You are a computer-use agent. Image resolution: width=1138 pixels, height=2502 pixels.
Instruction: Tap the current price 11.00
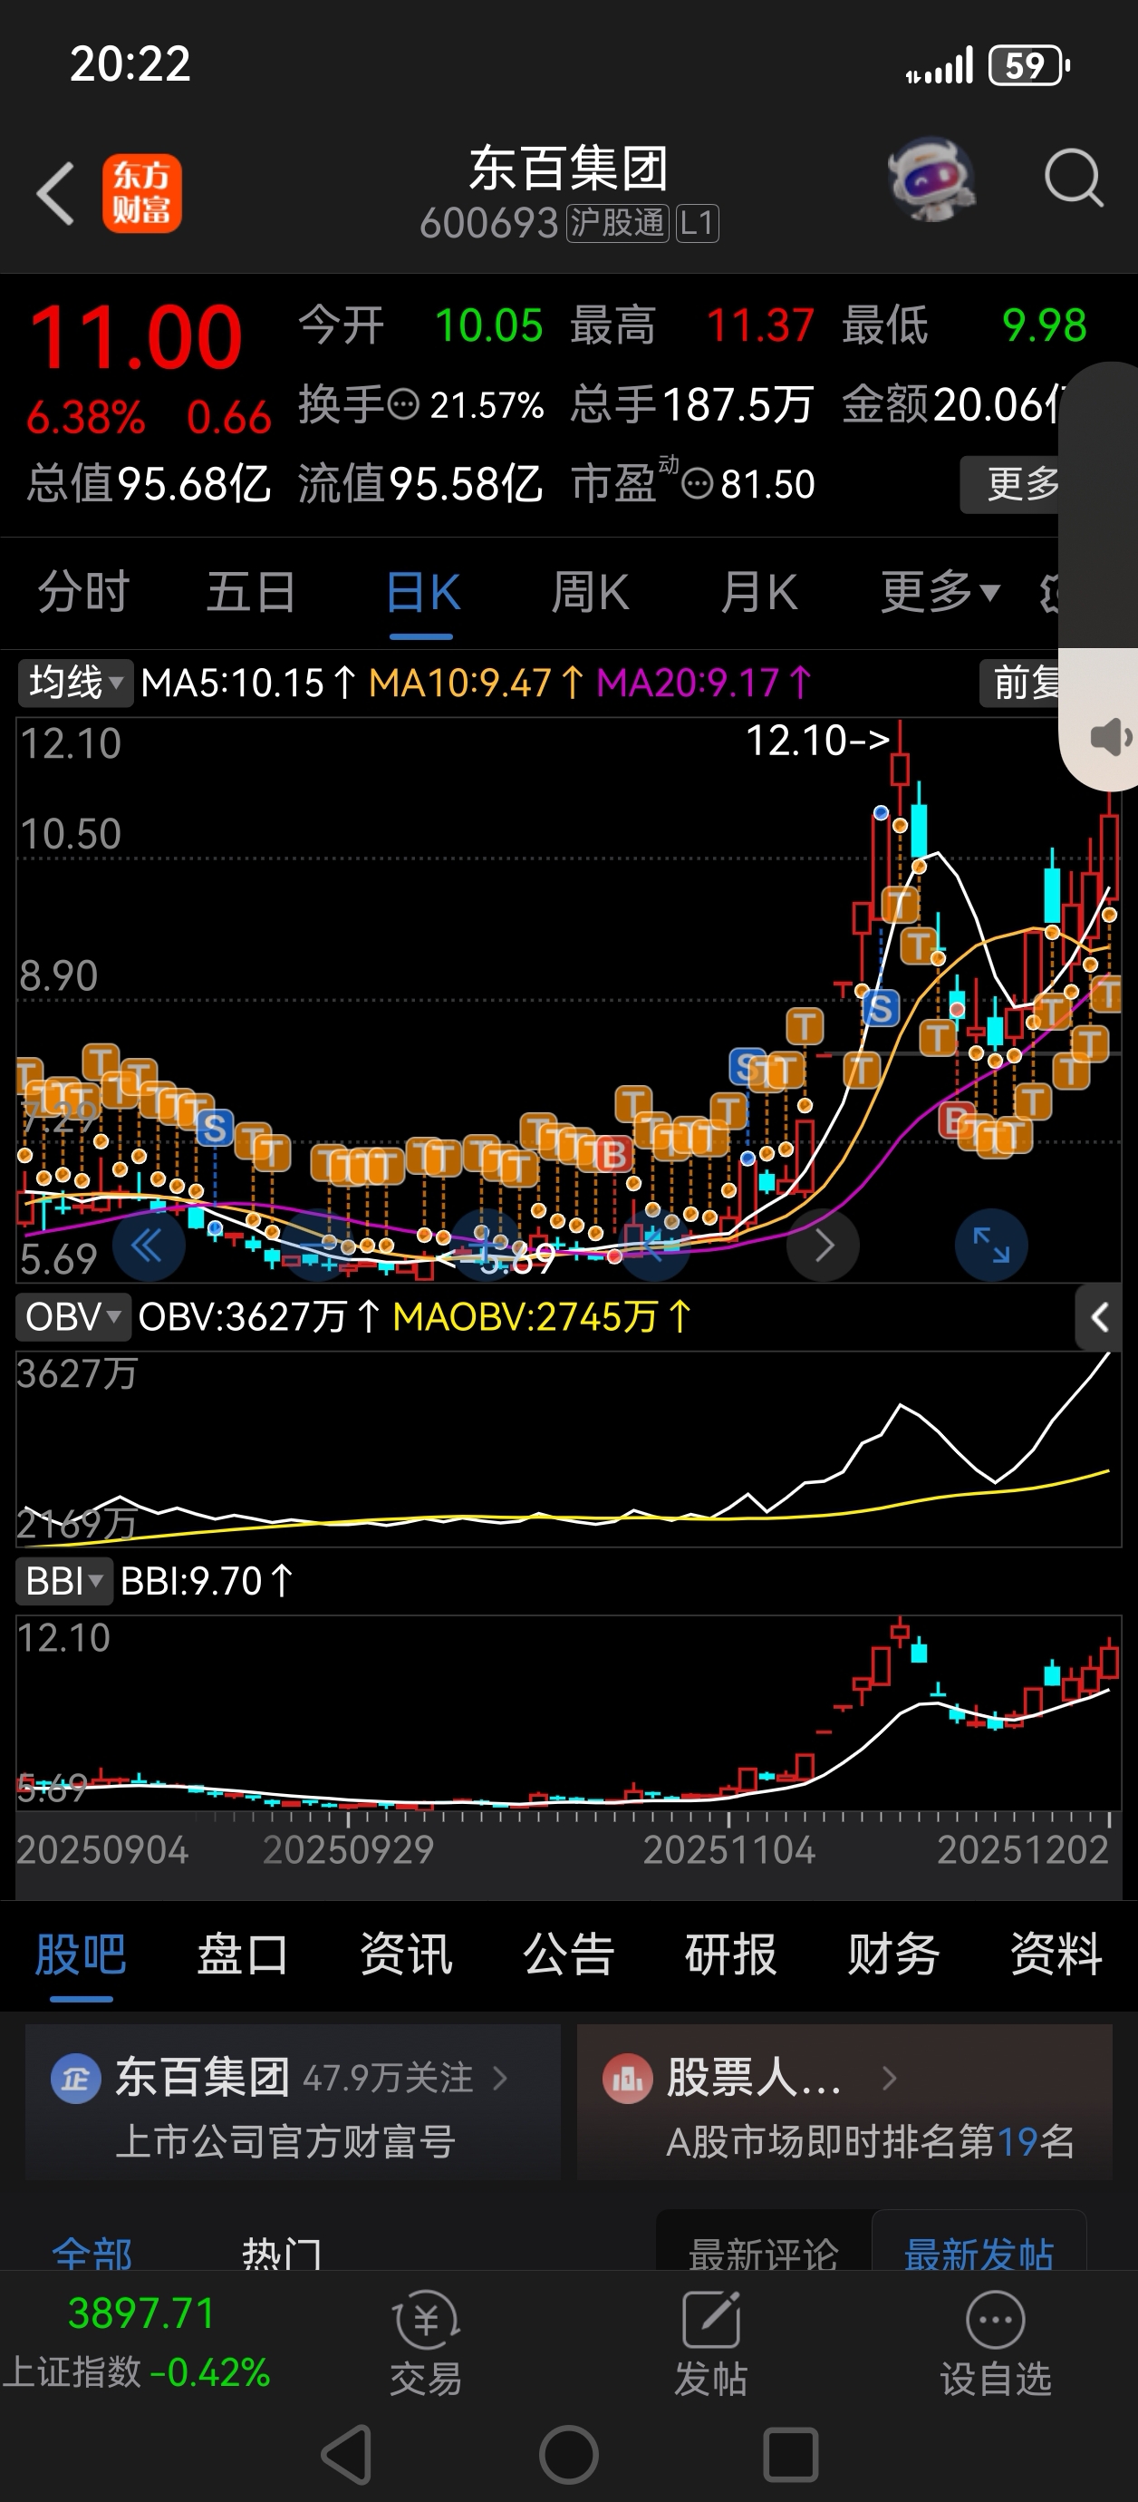[136, 338]
